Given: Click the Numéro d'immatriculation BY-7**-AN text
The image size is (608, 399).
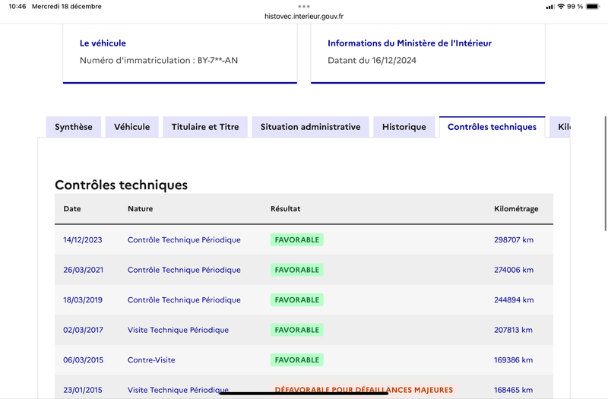Looking at the screenshot, I should coord(159,60).
